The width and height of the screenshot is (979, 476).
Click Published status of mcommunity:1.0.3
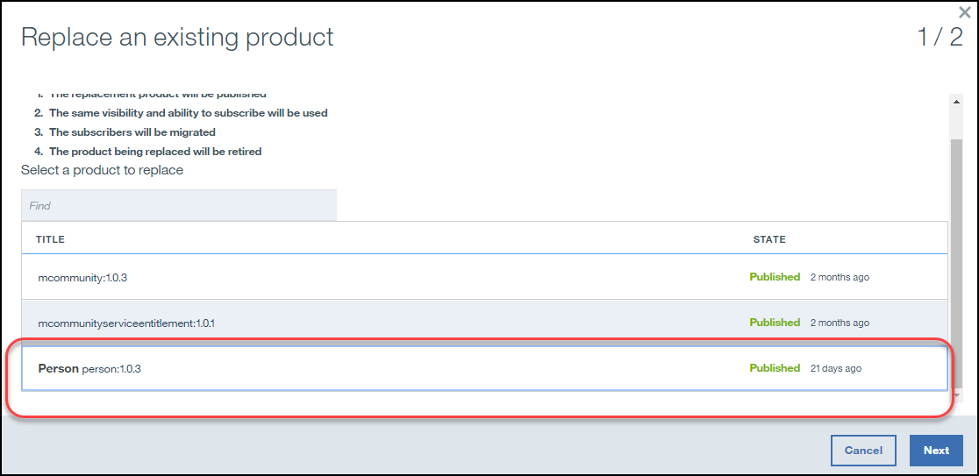pyautogui.click(x=775, y=277)
